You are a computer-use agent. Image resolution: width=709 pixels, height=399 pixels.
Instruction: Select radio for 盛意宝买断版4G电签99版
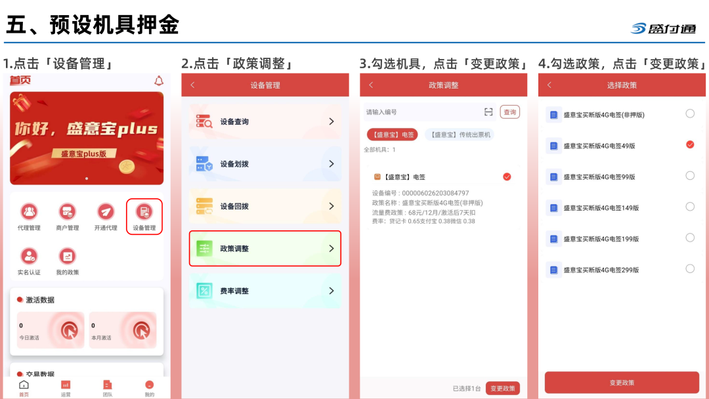(690, 175)
